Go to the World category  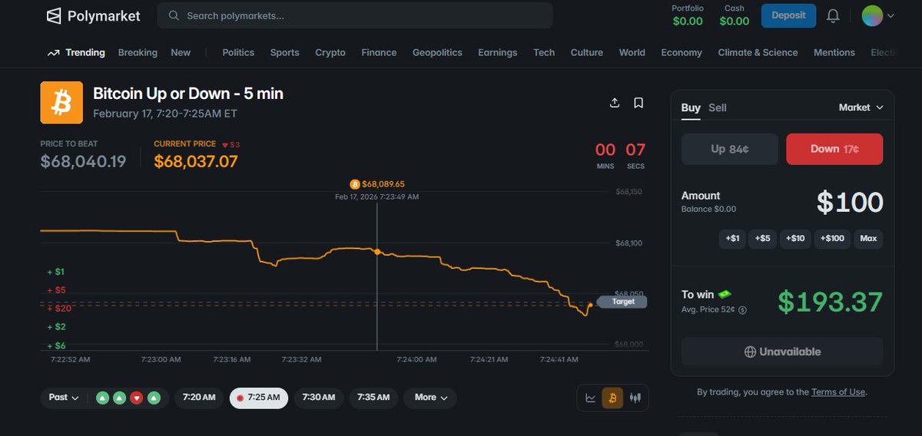tap(632, 53)
